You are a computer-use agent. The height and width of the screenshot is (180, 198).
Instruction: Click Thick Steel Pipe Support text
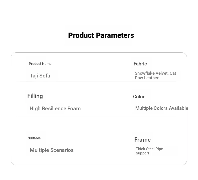149,151
